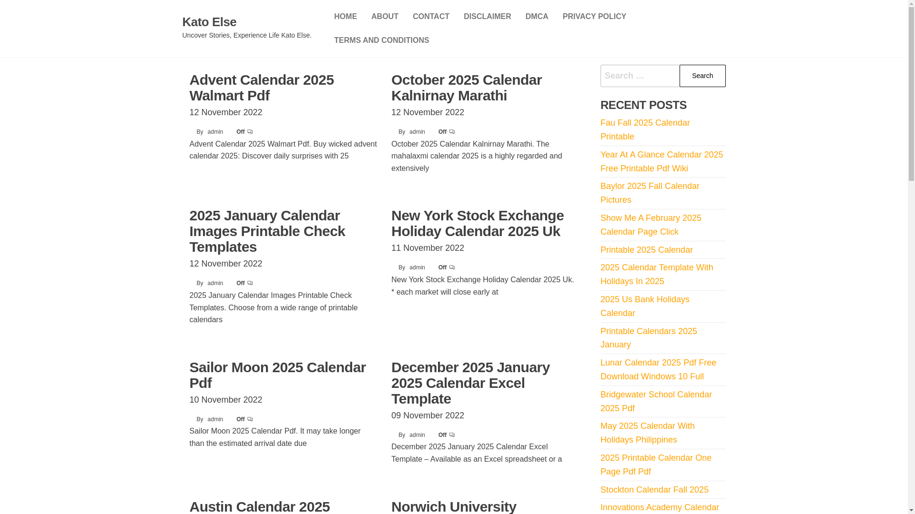Viewport: 915px width, 514px height.
Task: Open Advent Calendar 2025 Walmart Pdf post
Action: coord(261,88)
